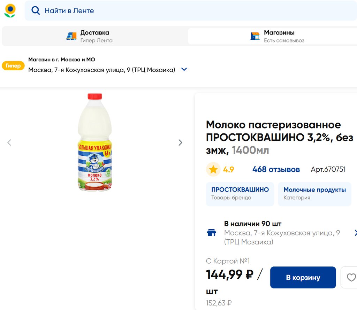
Task: Click the Простоквашино milk bottle image
Action: coord(94,142)
